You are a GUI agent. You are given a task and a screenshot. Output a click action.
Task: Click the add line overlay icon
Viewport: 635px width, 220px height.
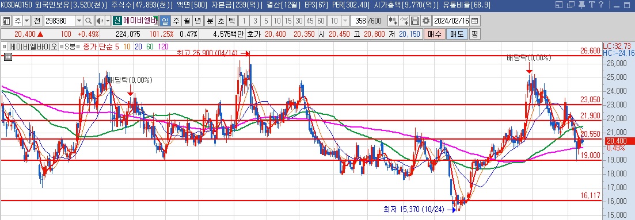pos(404,21)
